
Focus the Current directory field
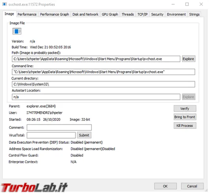103,84
